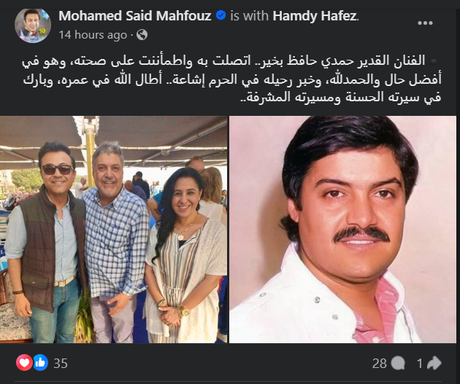View the 35 reactions count list

(x=61, y=363)
